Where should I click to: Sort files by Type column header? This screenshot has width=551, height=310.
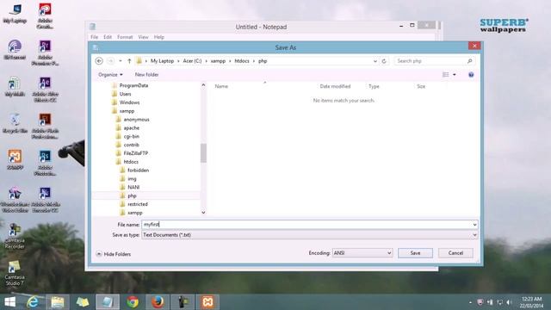[374, 86]
